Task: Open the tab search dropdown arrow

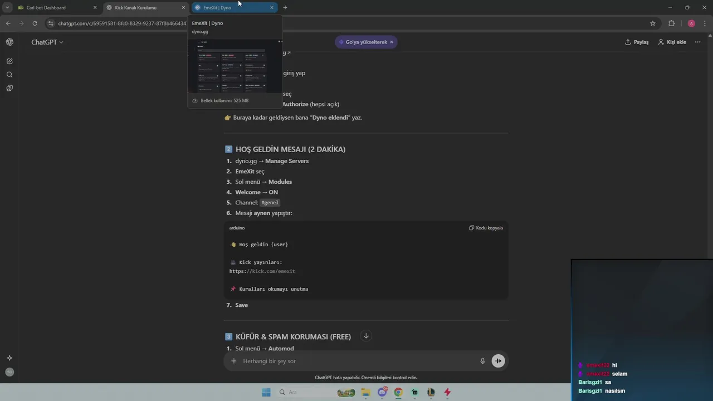Action: 7,7
